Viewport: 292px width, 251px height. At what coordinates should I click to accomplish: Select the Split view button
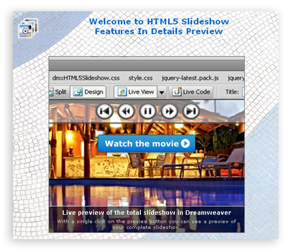point(58,92)
